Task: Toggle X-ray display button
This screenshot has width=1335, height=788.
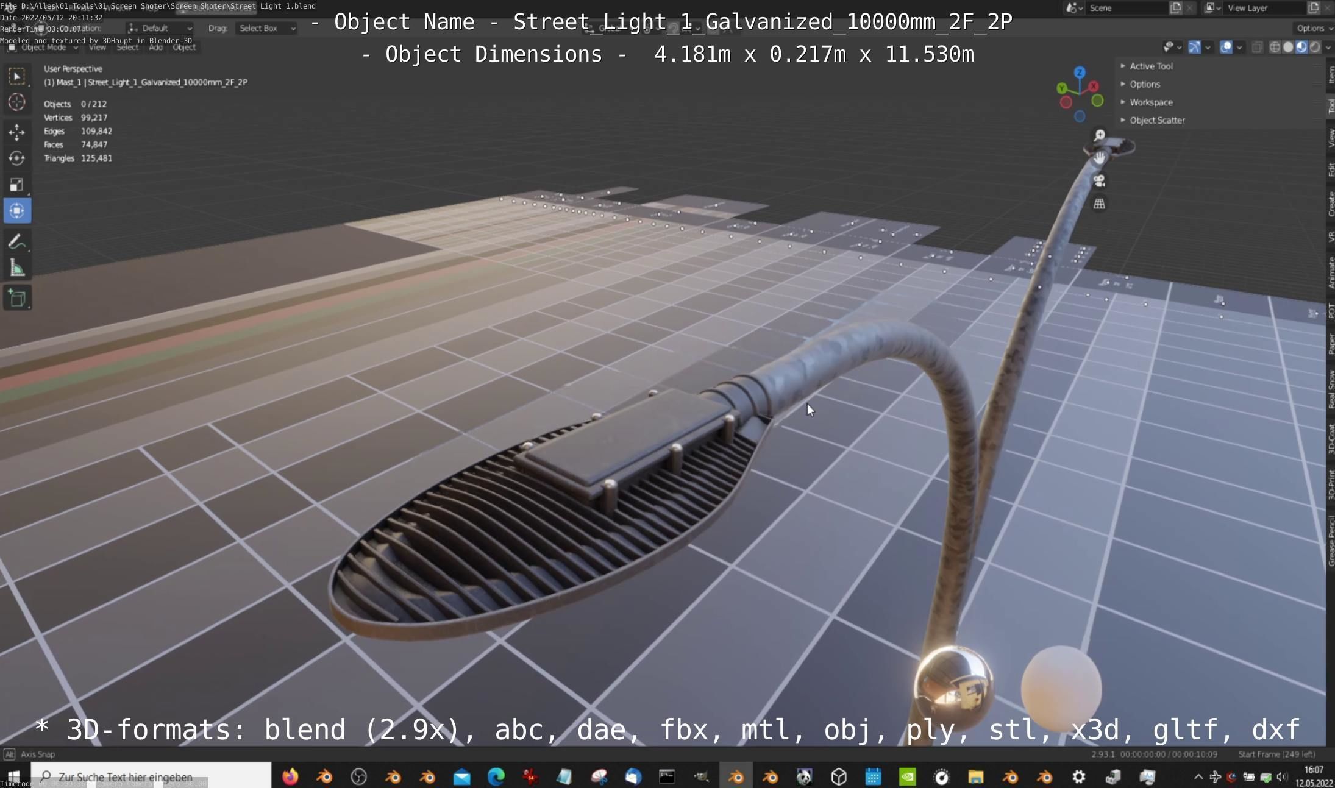Action: [x=1257, y=48]
